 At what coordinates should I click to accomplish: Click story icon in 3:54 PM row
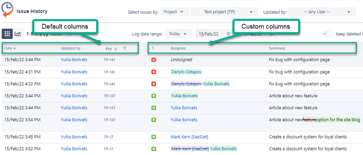click(x=153, y=120)
